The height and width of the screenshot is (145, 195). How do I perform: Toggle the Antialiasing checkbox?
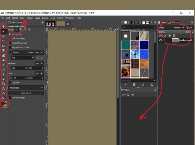[10, 34]
